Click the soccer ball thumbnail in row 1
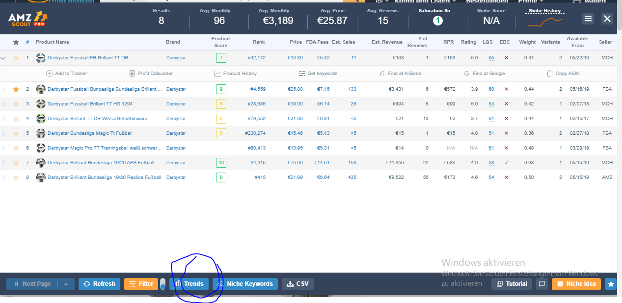 (41, 58)
